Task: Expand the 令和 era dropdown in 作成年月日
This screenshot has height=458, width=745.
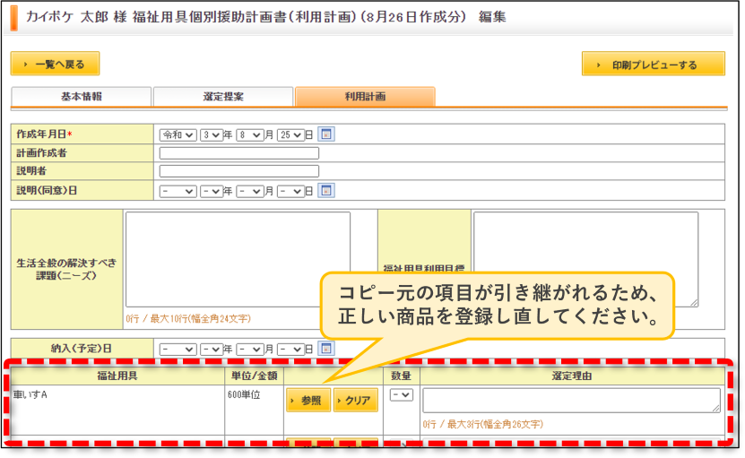Action: point(178,135)
